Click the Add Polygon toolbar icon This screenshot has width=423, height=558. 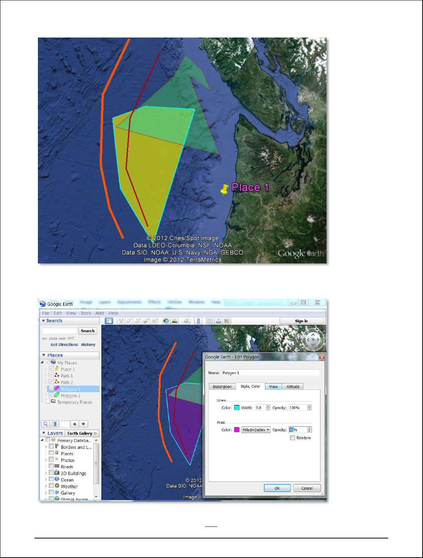(129, 321)
